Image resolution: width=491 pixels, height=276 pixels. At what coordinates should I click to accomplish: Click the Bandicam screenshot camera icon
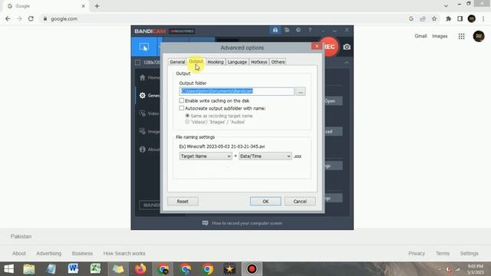coord(347,47)
